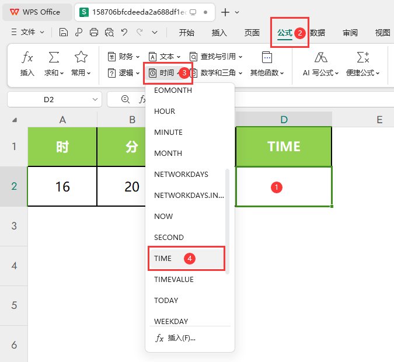The image size is (394, 362).
Task: Click the Print icon
Action: pos(94,33)
